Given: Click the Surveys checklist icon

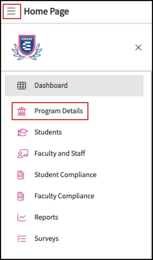Looking at the screenshot, I should point(22,238).
